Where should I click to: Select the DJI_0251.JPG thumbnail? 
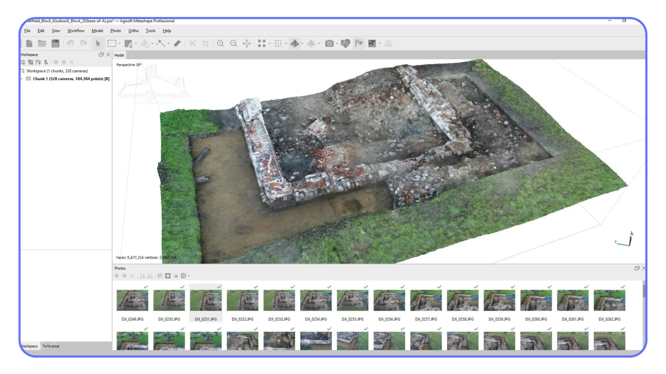[206, 303]
